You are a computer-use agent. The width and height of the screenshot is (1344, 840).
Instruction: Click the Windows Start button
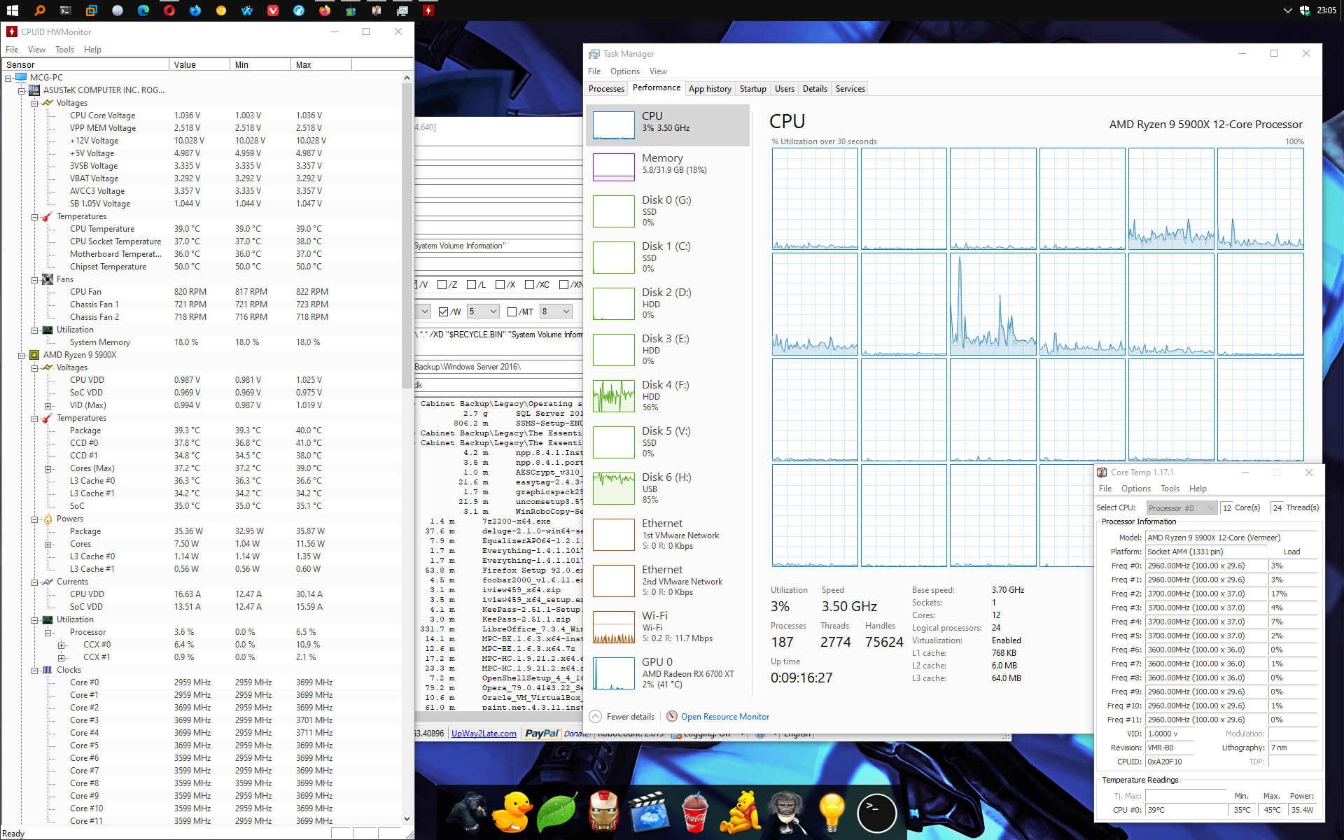(12, 10)
